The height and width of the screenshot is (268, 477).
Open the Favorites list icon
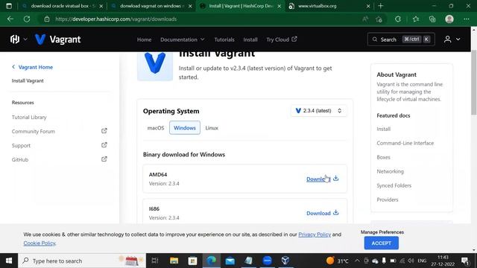click(416, 19)
